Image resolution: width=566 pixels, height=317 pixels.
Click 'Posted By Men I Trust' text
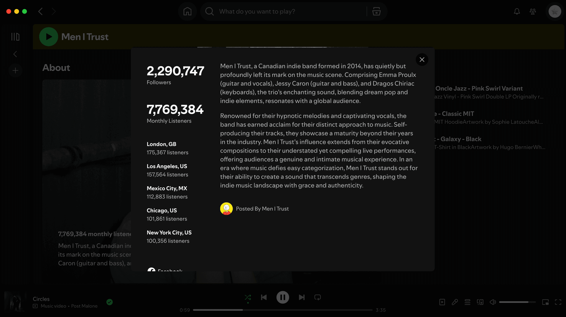pyautogui.click(x=262, y=209)
